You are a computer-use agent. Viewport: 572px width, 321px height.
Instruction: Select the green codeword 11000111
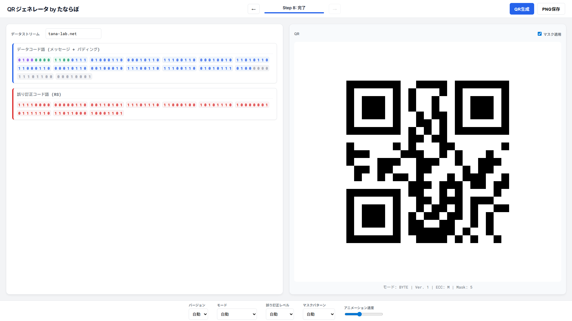pyautogui.click(x=70, y=60)
